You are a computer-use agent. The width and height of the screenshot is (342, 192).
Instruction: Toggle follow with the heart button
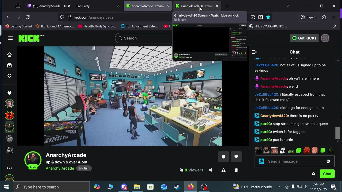(236, 157)
